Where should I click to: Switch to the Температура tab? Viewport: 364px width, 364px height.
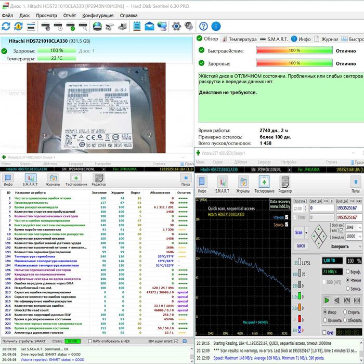click(240, 39)
